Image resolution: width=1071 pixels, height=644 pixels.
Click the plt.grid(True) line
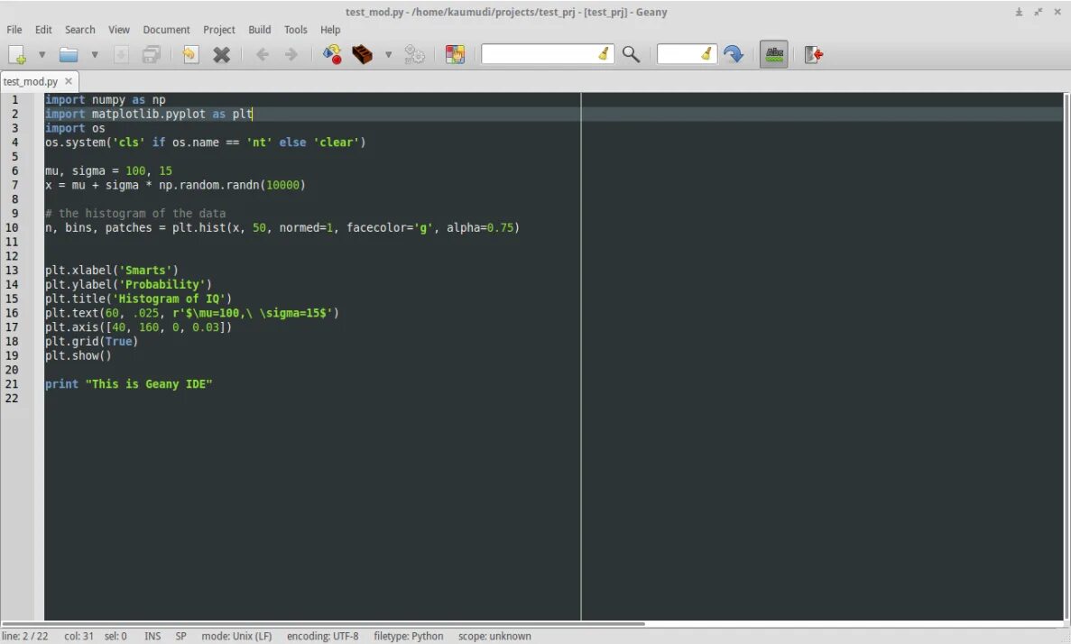pos(91,342)
